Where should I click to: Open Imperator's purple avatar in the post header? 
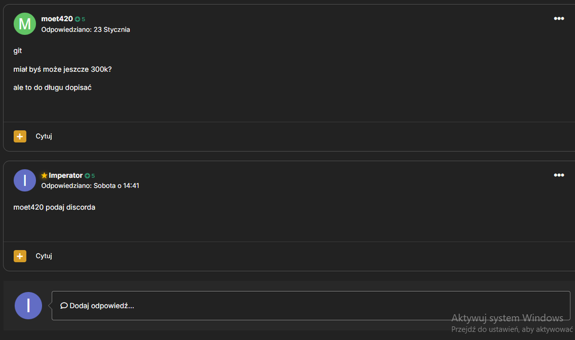click(x=25, y=180)
